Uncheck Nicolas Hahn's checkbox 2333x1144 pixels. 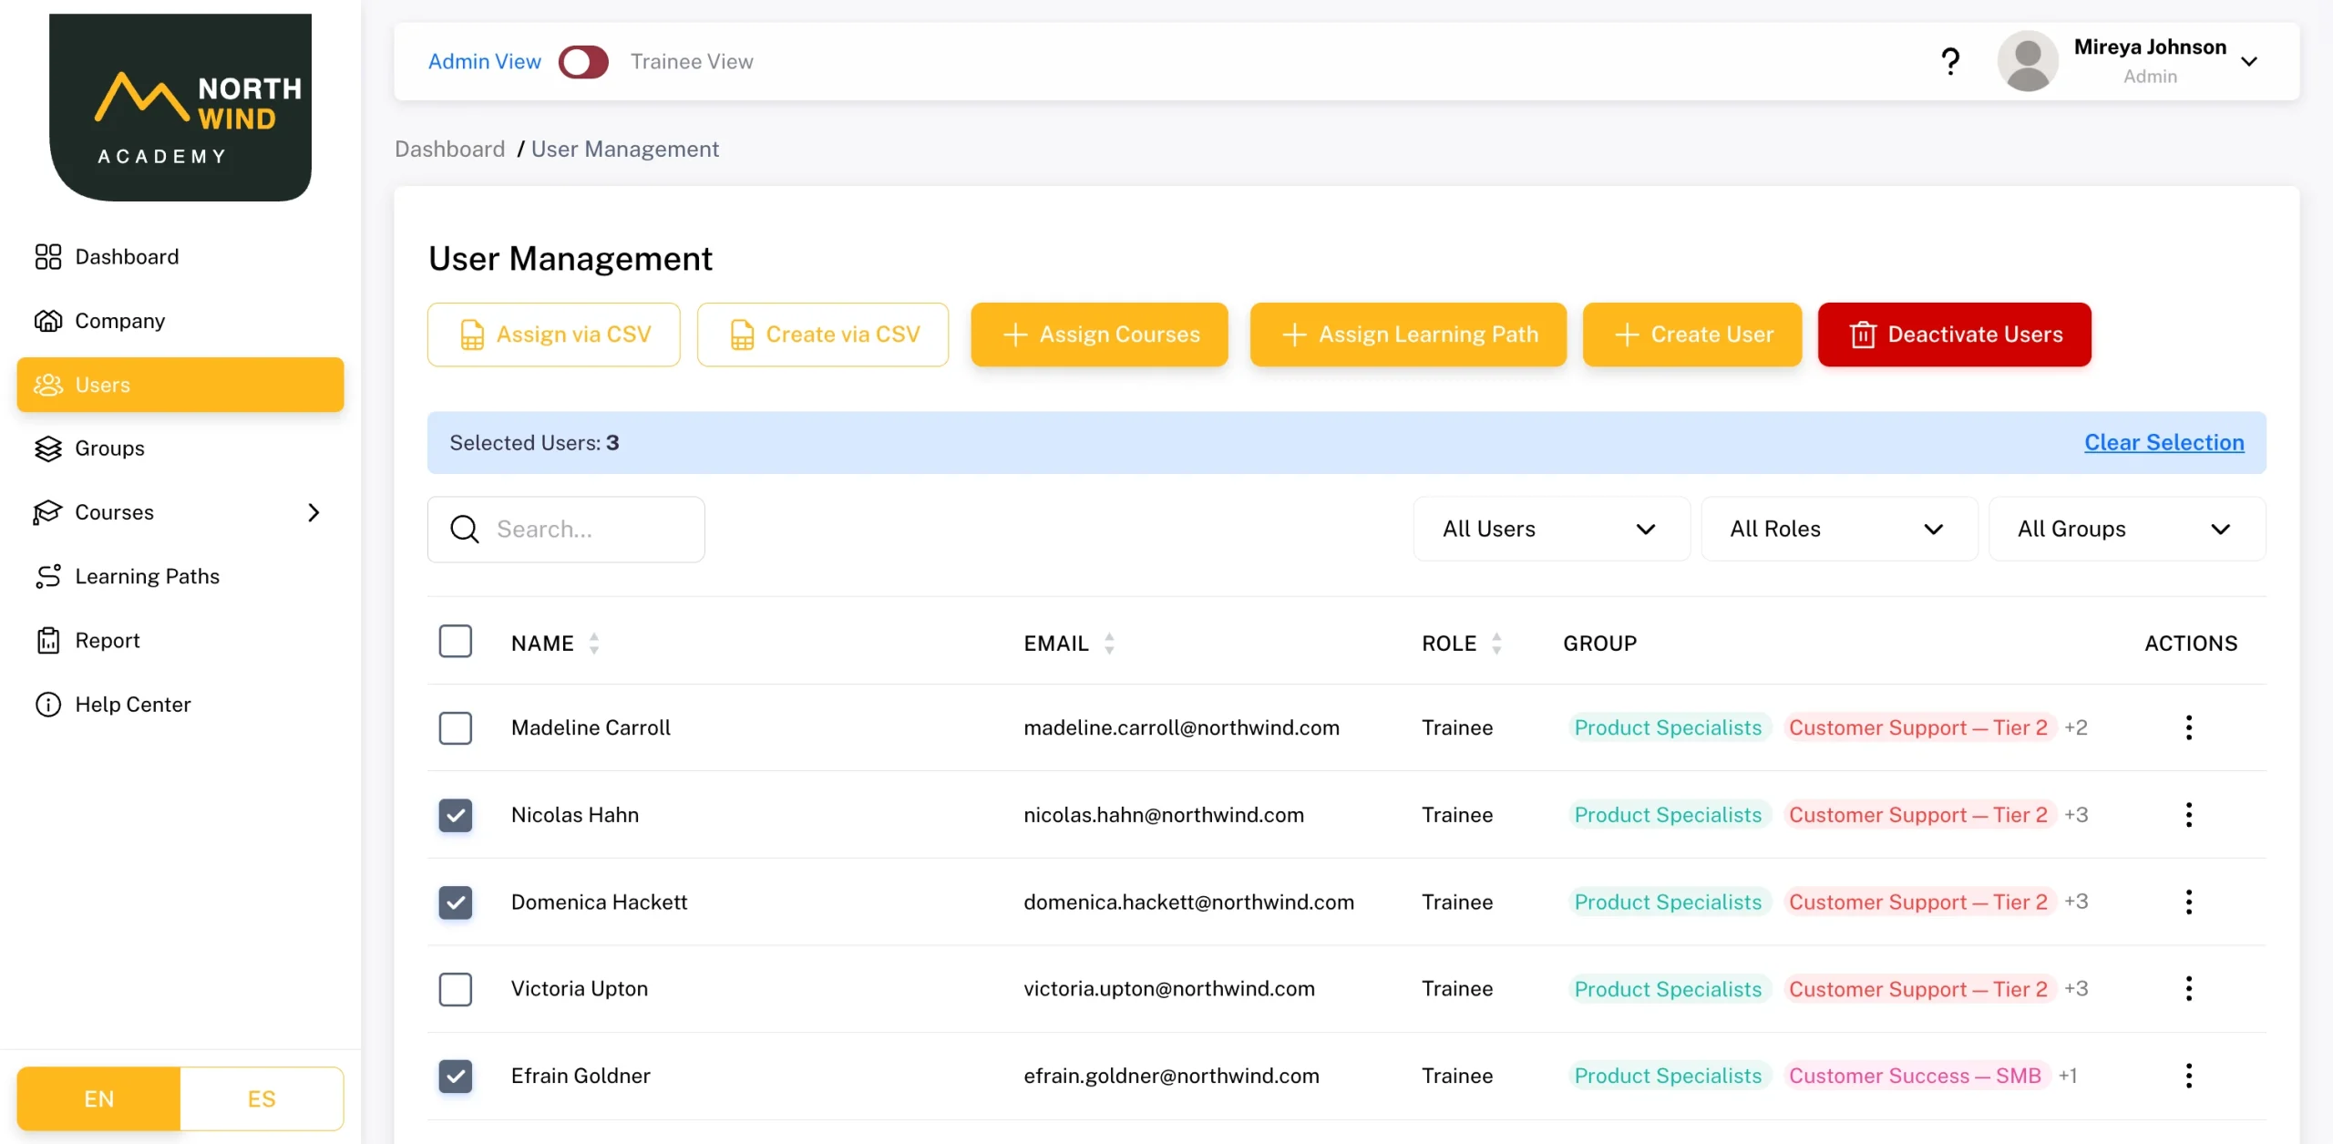point(455,815)
